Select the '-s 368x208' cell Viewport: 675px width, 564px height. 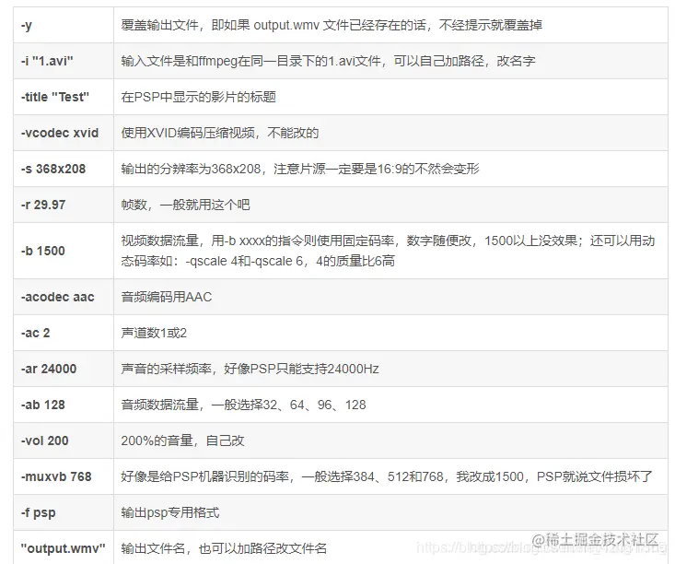coord(64,169)
